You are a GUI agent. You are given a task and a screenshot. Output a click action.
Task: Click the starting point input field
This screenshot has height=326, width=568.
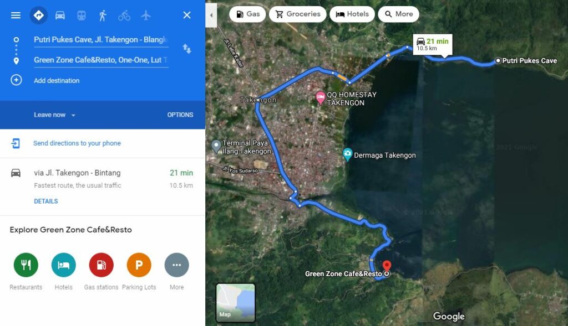coord(101,40)
